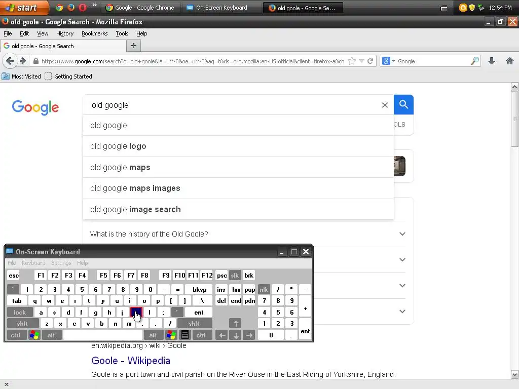Click the padlock site identity icon
The height and width of the screenshot is (389, 519).
pyautogui.click(x=36, y=61)
